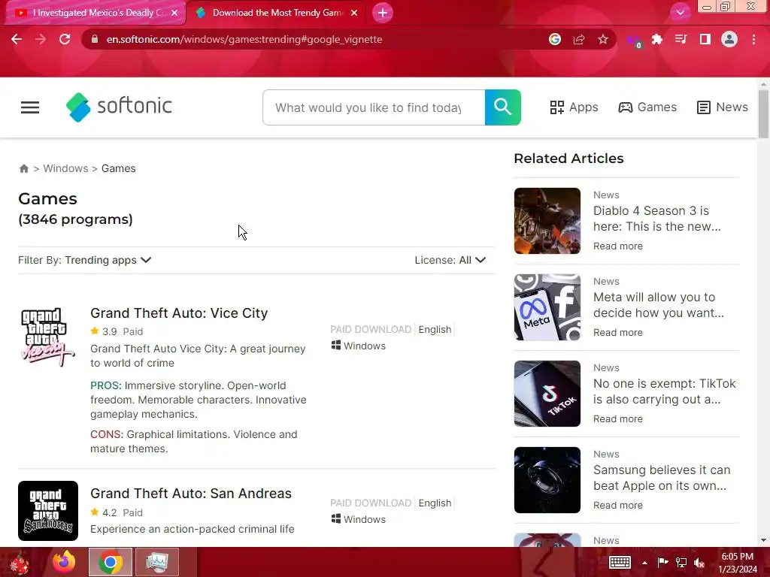Screen dimensions: 770x577
Task: Share this page from address bar
Action: (579, 39)
